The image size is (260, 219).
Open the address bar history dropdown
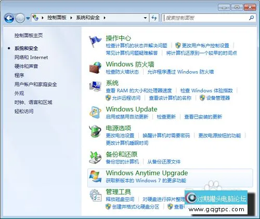pos(145,18)
